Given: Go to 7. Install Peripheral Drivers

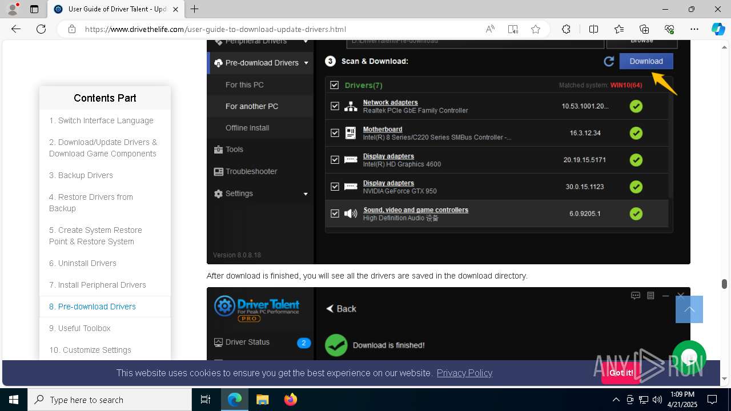Looking at the screenshot, I should point(98,285).
